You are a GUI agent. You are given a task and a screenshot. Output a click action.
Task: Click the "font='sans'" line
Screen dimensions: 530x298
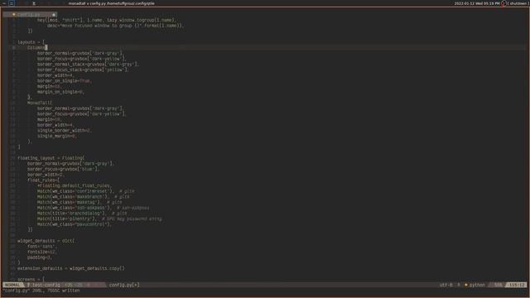pyautogui.click(x=42, y=247)
